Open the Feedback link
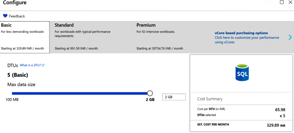This screenshot has width=294, height=133. (17, 16)
